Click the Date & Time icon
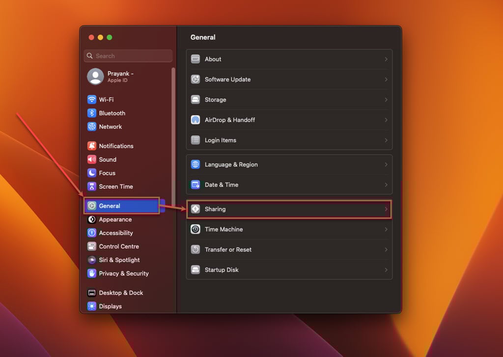Viewport: 503px width, 357px height. [x=196, y=185]
